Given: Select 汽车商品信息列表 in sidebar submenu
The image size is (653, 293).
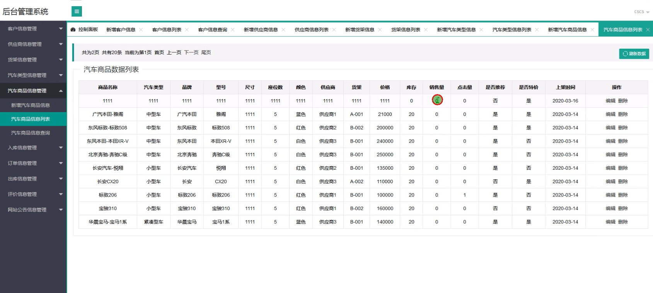Looking at the screenshot, I should point(33,119).
